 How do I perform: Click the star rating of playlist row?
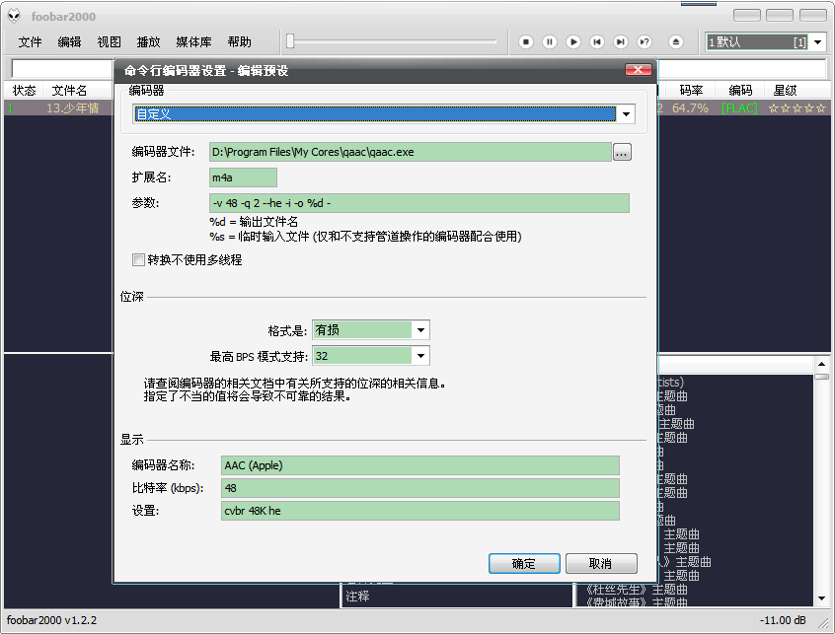797,108
